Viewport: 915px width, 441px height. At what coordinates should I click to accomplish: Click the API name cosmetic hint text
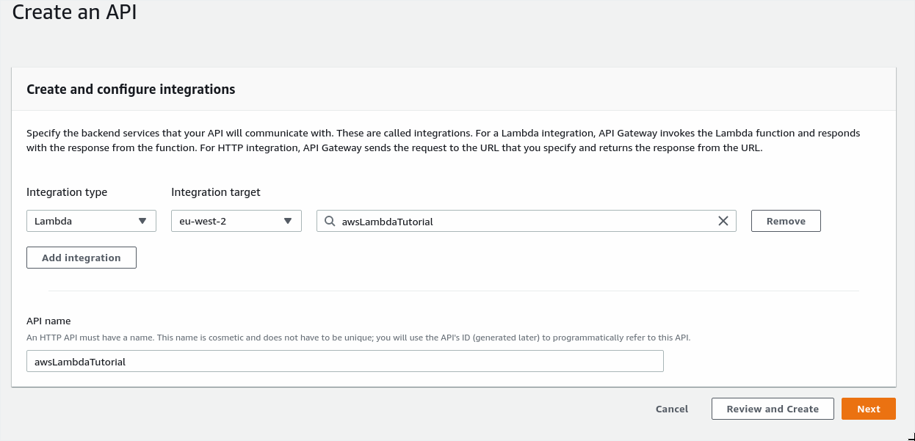tap(358, 338)
